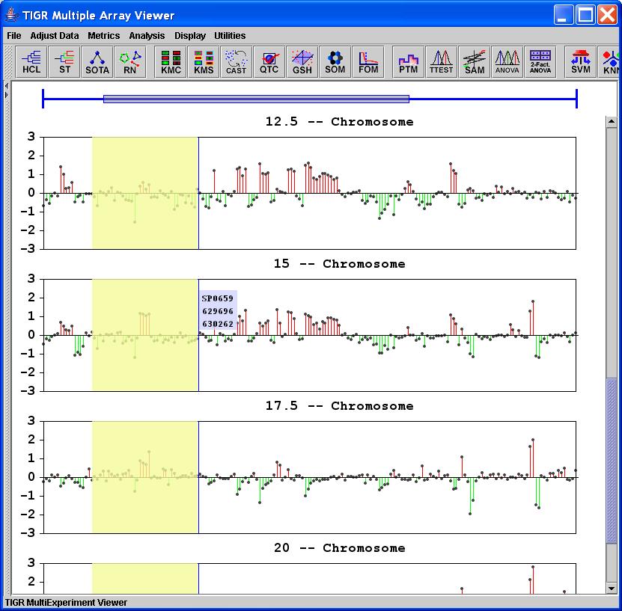Launch the SAM significance analysis tool
This screenshot has width=622, height=611.
tap(474, 62)
